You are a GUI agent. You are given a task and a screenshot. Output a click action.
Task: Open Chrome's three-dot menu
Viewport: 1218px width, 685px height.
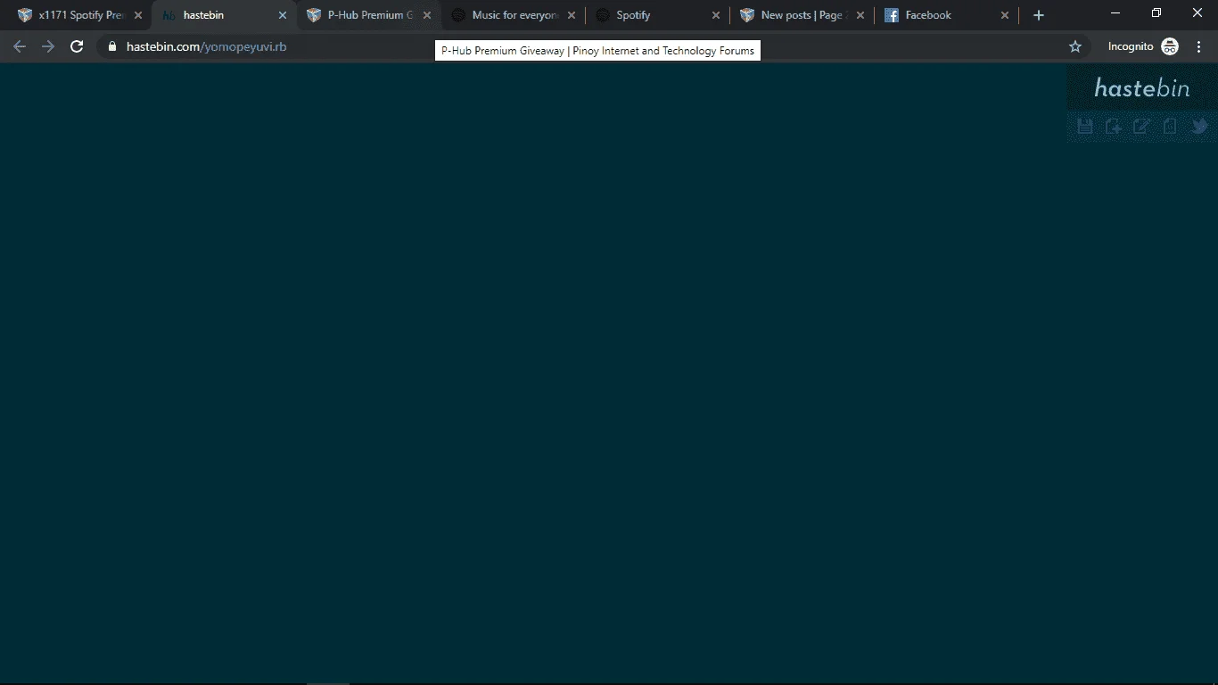[x=1199, y=46]
